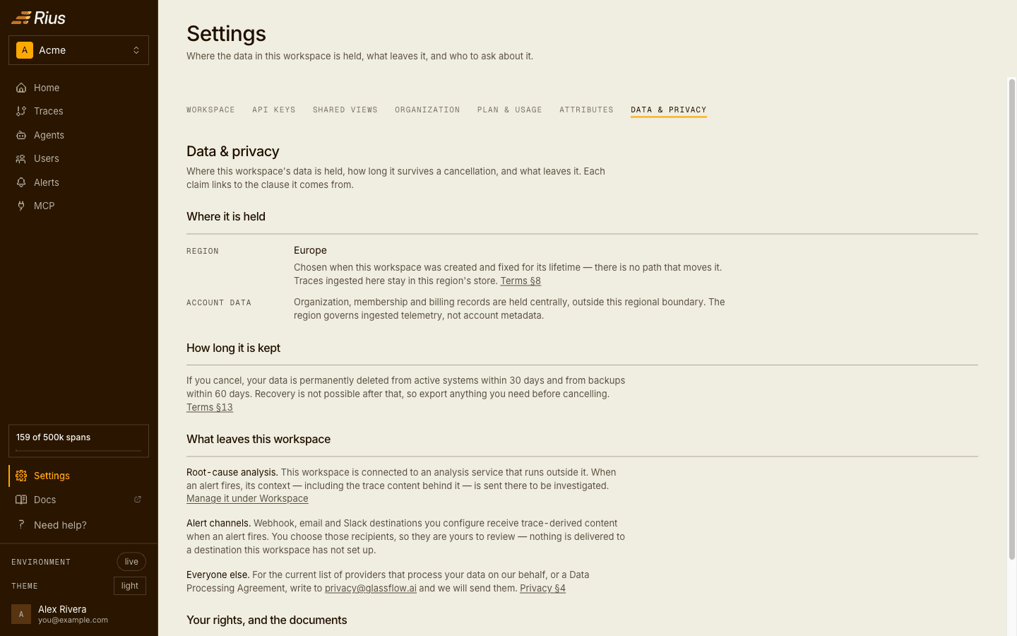Toggle the live environment switch
Image resolution: width=1017 pixels, height=636 pixels.
click(x=131, y=562)
